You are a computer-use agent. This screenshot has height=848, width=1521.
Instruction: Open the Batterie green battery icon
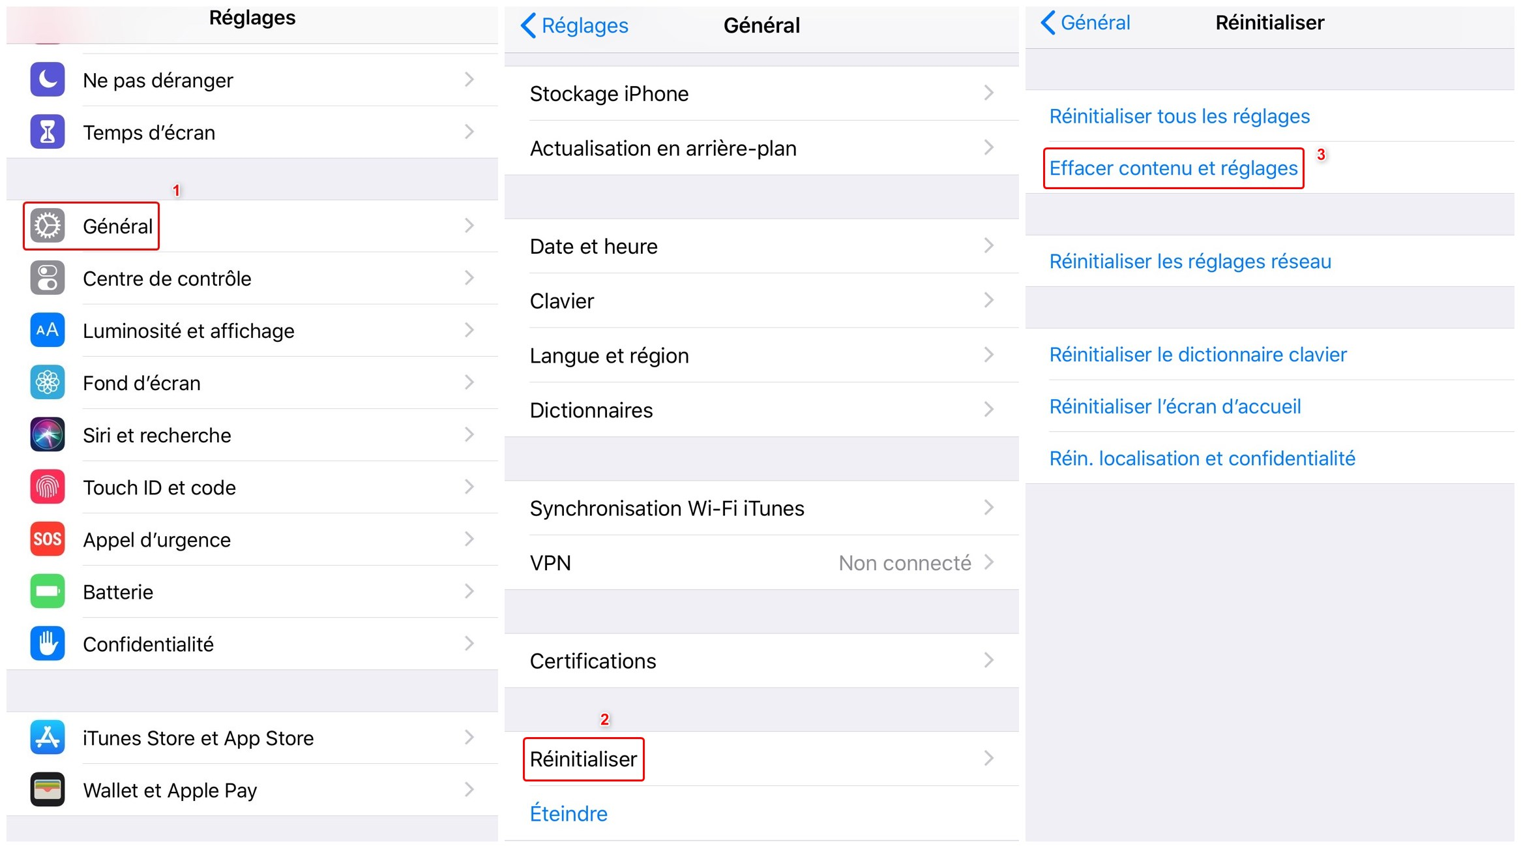point(48,591)
